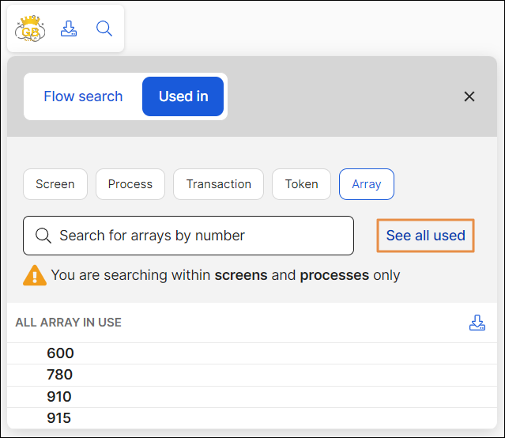Open search using top toolbar magnifier icon

[x=104, y=29]
